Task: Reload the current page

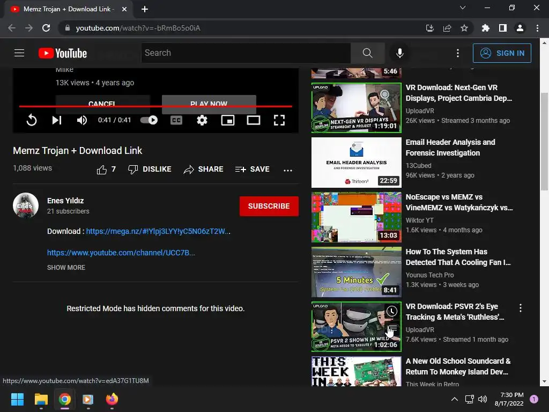Action: pos(46,28)
